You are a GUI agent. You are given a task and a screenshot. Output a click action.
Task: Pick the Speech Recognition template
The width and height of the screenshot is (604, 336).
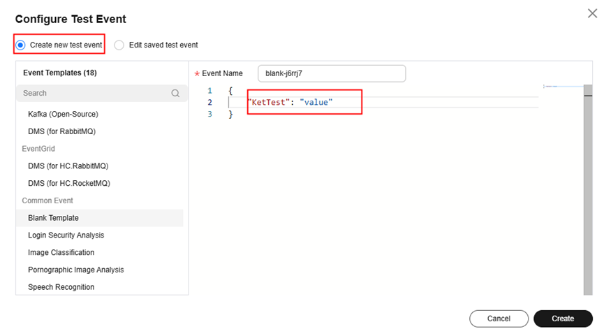point(61,287)
